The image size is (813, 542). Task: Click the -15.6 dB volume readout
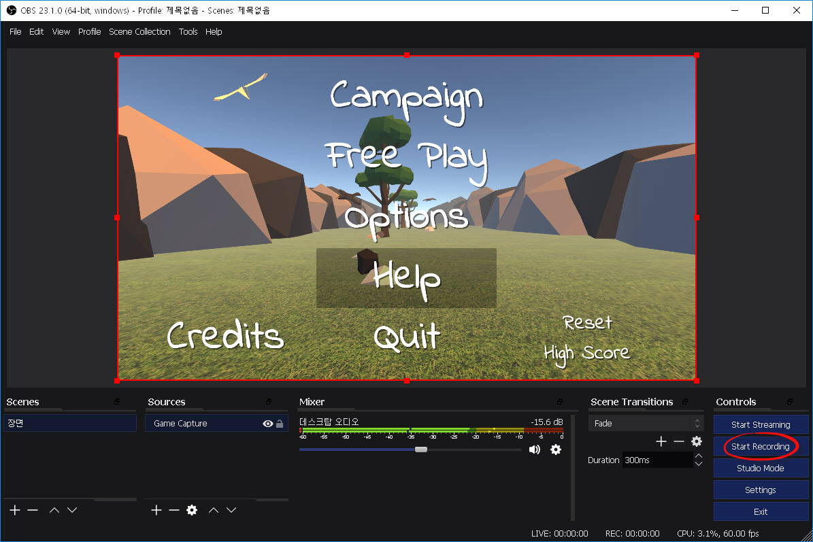coord(546,422)
